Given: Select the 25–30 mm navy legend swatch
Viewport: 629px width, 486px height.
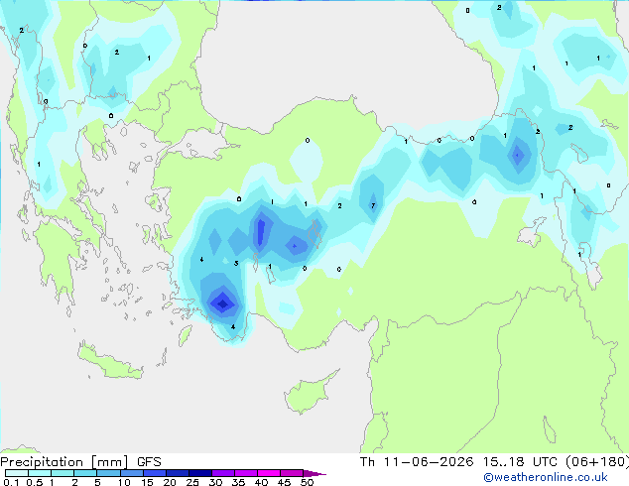Looking at the screenshot, I should [199, 473].
